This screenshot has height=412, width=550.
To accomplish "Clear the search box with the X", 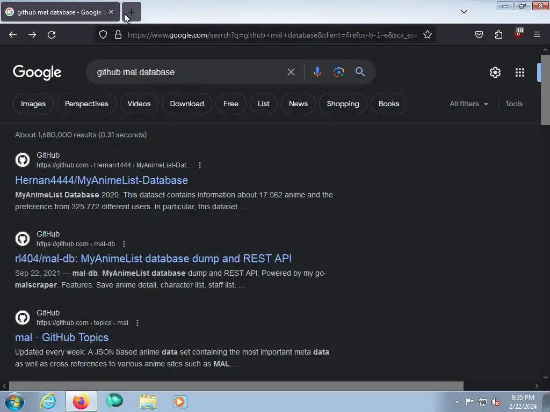I will (x=291, y=72).
